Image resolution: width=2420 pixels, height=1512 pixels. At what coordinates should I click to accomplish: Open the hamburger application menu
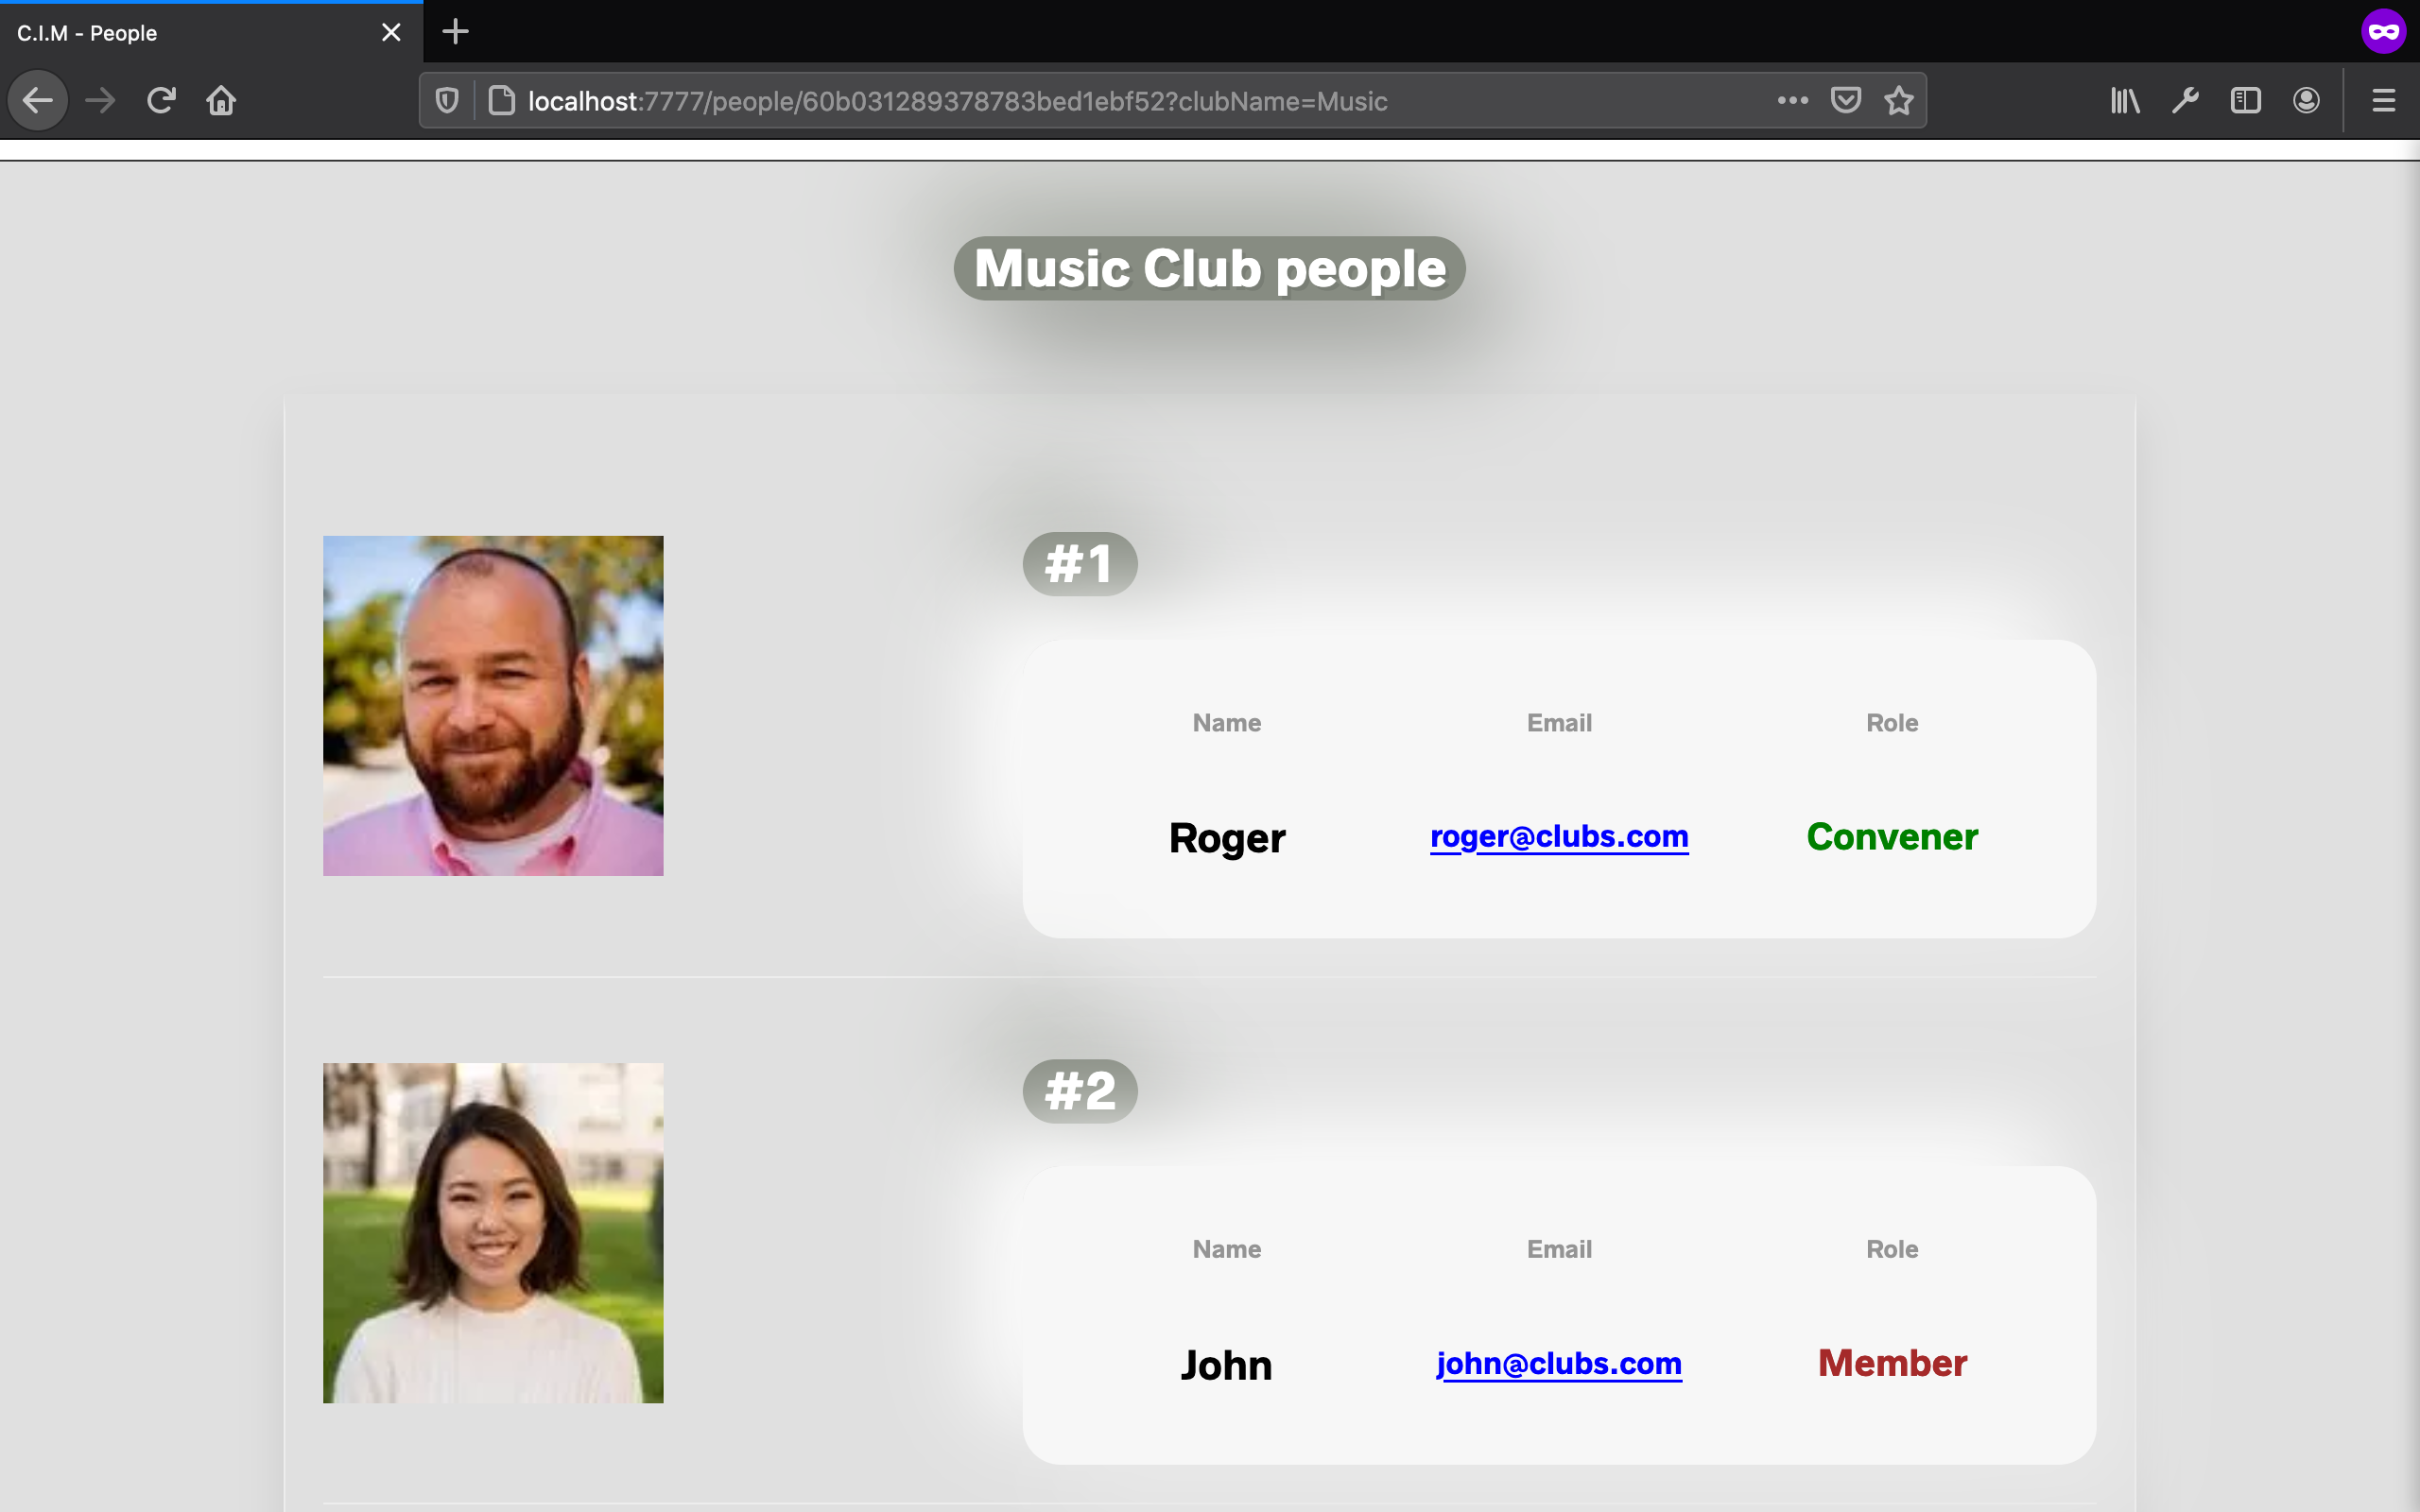coord(2384,100)
